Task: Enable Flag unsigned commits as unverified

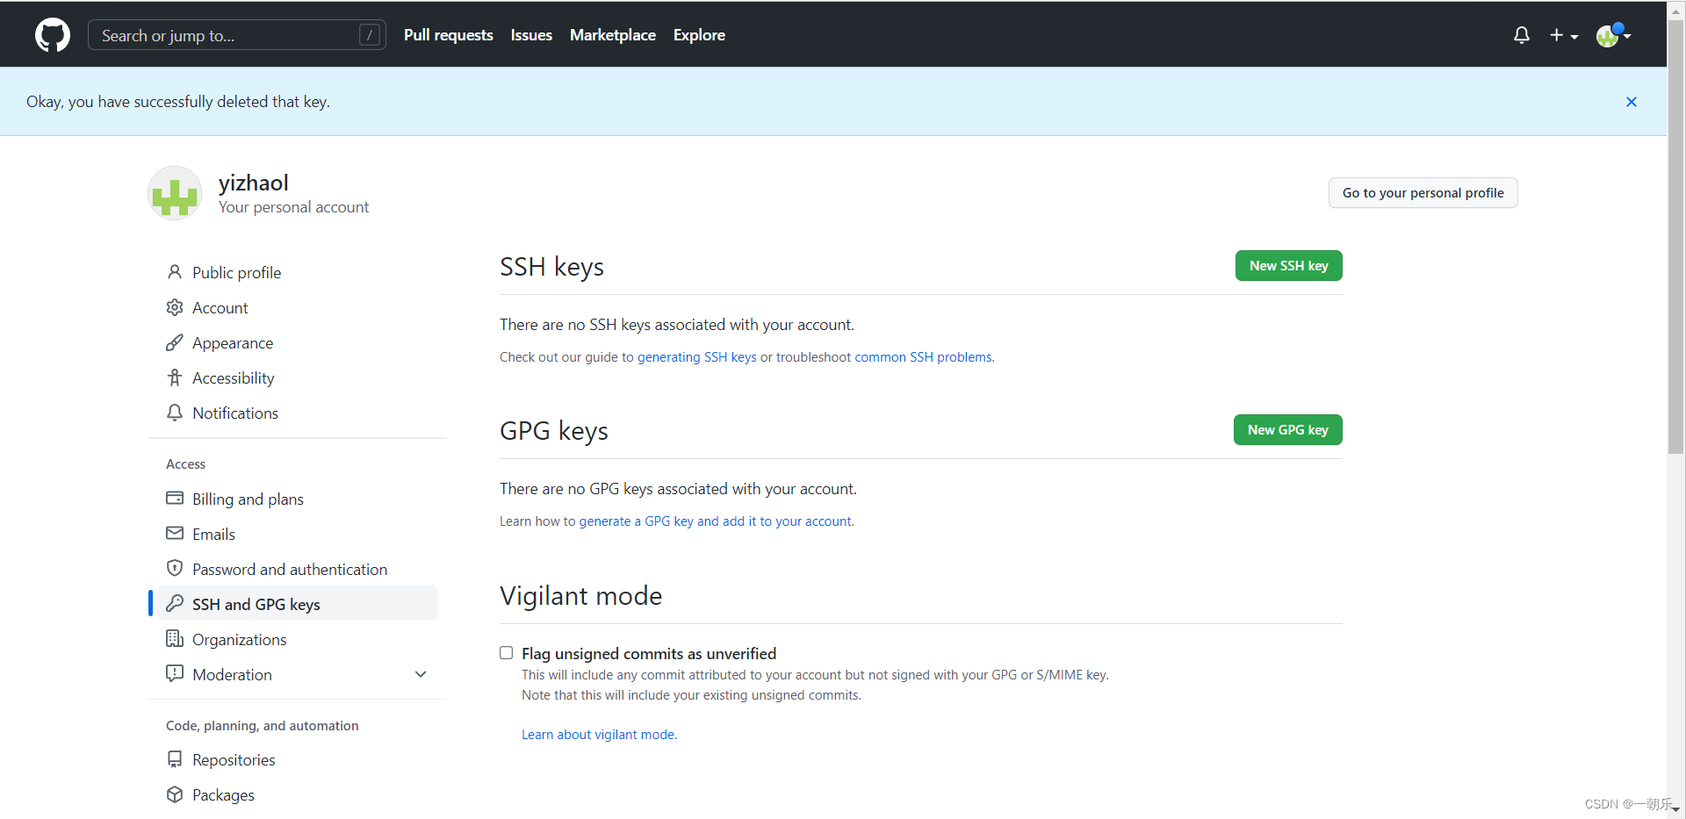Action: click(x=506, y=652)
